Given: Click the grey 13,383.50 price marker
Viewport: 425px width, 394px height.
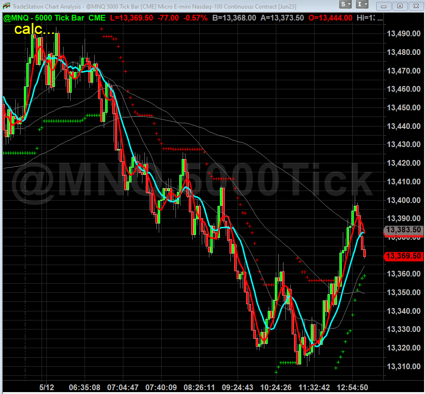Looking at the screenshot, I should tap(403, 230).
